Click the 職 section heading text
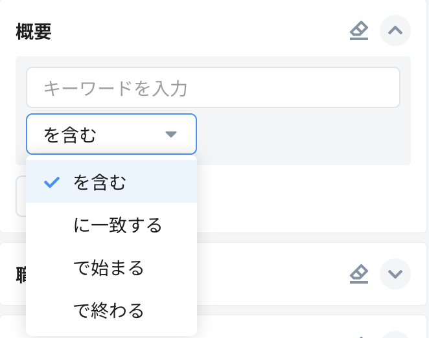 point(20,274)
